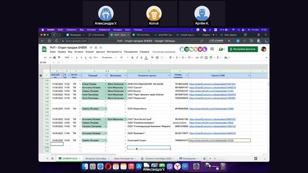
Task: Click the insert comment icon
Action: [202, 58]
